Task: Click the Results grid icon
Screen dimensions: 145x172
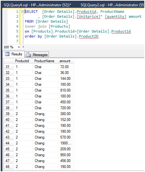Action: tap(7, 54)
